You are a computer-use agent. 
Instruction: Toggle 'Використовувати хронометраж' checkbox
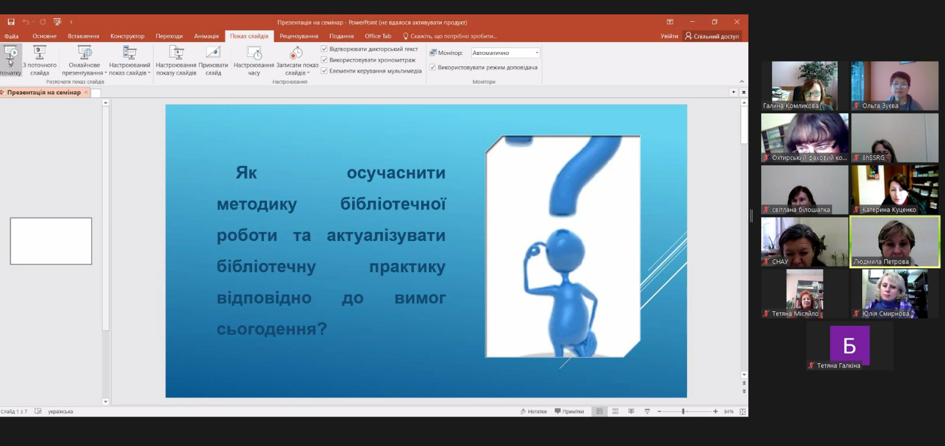[324, 60]
